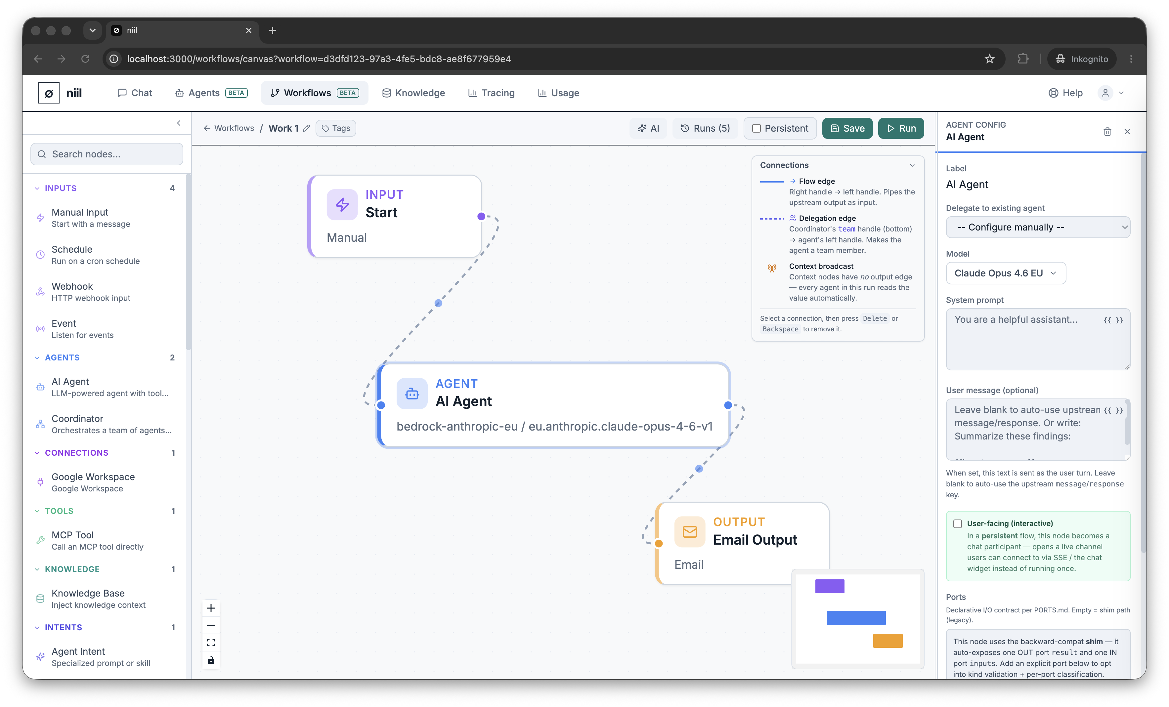Open the Workflows tab
Image resolution: width=1169 pixels, height=707 pixels.
[315, 93]
